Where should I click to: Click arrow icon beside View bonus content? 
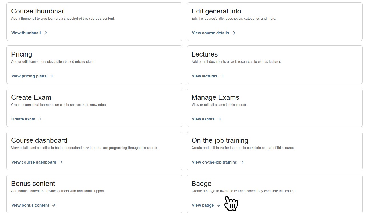point(54,205)
